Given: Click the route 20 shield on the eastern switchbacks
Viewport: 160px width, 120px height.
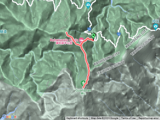Looking at the screenshot, I should pos(119,34).
